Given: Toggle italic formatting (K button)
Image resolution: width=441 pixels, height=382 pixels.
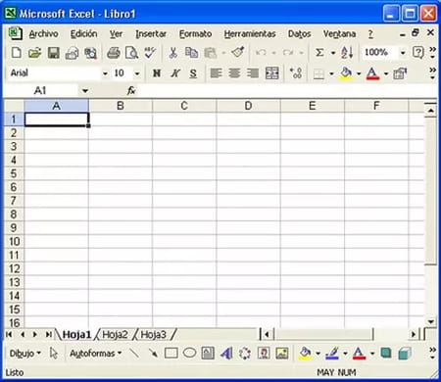Looking at the screenshot, I should pyautogui.click(x=175, y=73).
